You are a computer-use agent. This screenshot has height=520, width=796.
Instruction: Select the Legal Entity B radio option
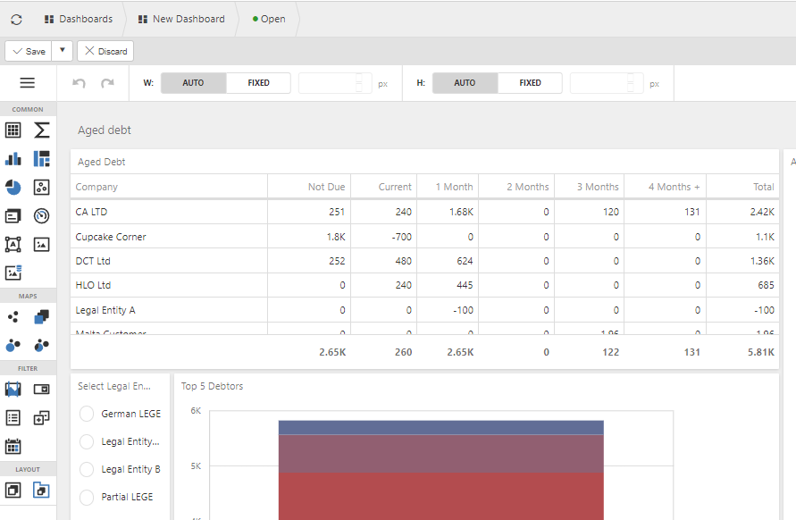point(87,469)
